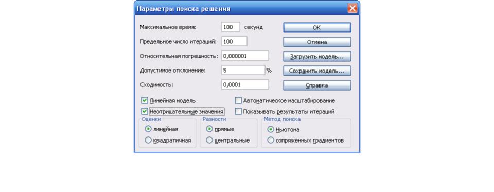The width and height of the screenshot is (494, 192).
Task: Click the Оценки group title
Action: (x=151, y=119)
